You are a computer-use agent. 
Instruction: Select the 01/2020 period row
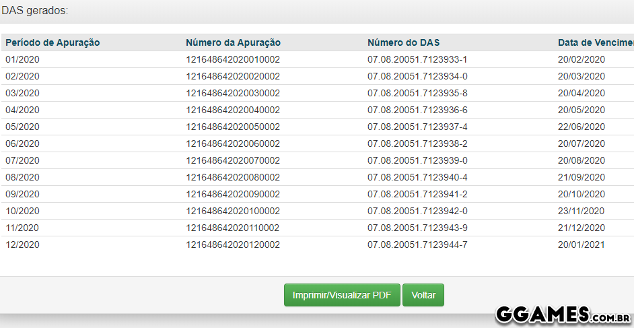tap(22, 59)
